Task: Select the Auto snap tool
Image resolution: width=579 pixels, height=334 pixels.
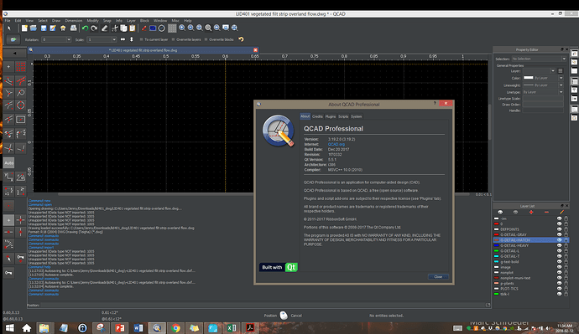Action: pos(9,162)
